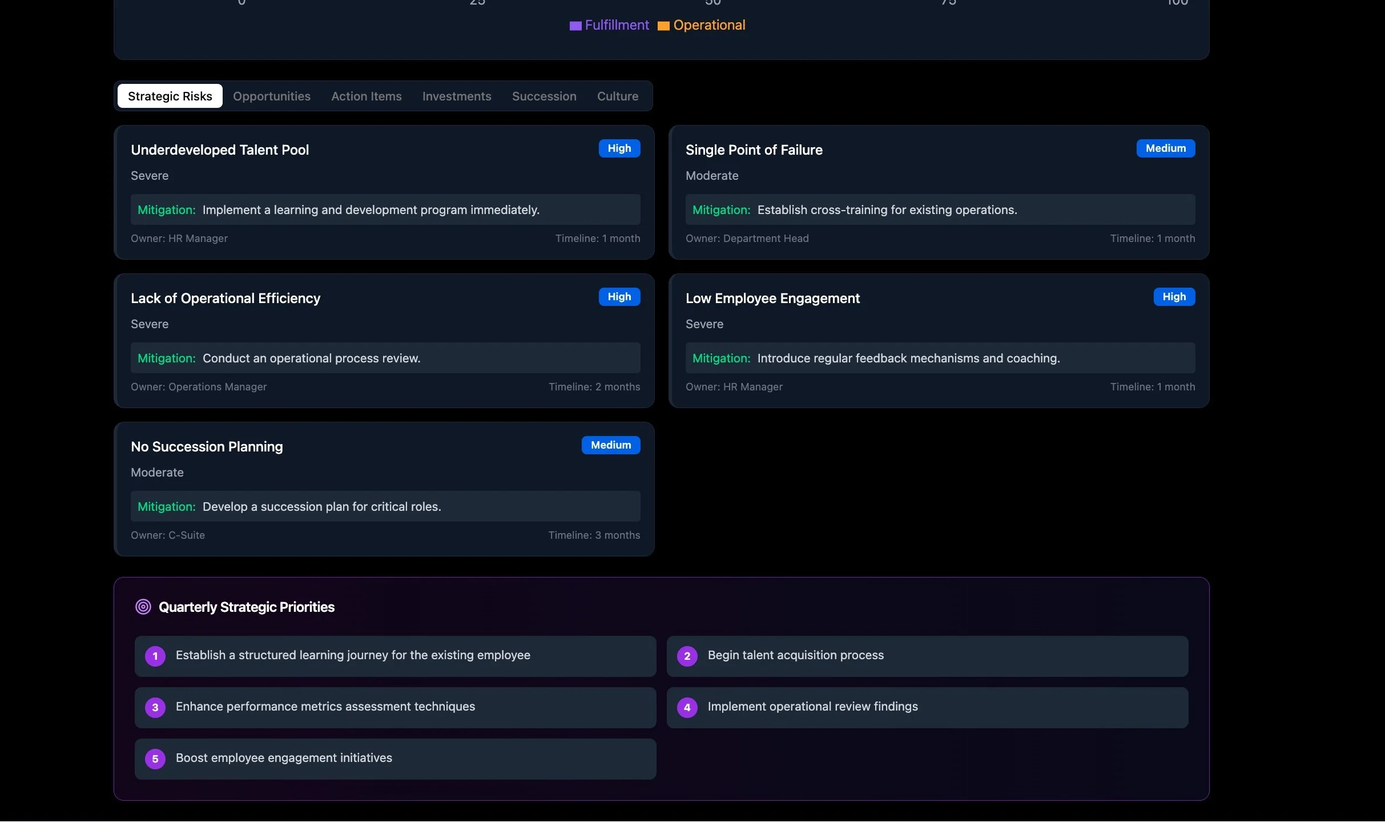
Task: Click Medium badge on No Succession Planning
Action: pyautogui.click(x=611, y=445)
